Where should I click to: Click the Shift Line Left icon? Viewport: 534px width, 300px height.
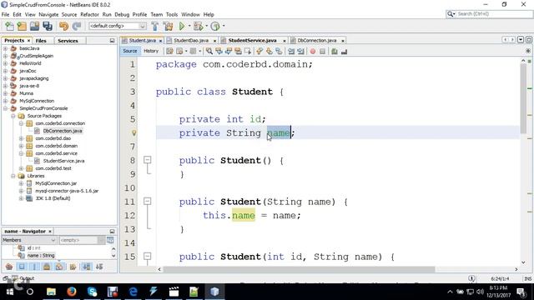[x=291, y=52]
